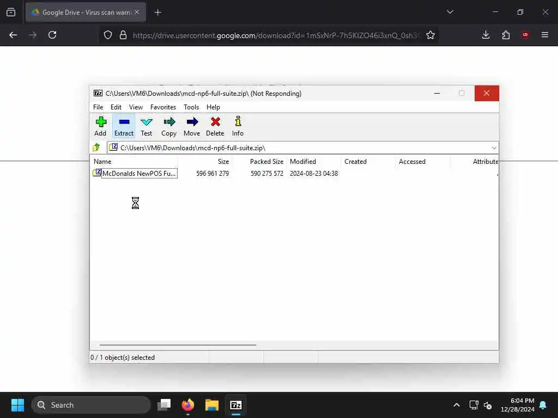Open the Windows Start menu
558x418 pixels.
(x=17, y=405)
